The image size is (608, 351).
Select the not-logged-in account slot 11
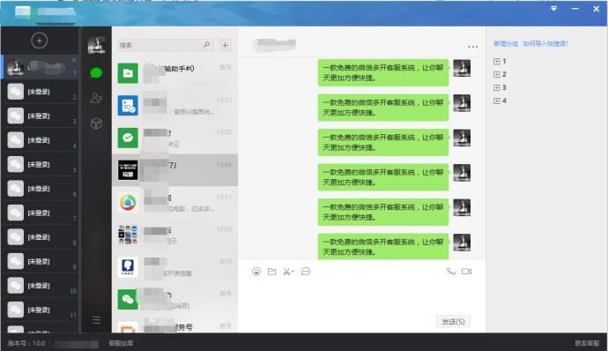click(40, 310)
